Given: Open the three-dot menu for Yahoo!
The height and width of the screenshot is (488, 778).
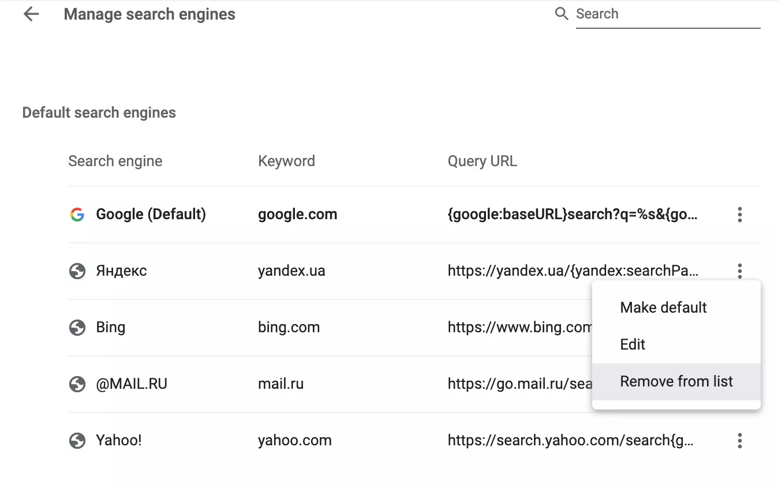Looking at the screenshot, I should click(x=739, y=441).
